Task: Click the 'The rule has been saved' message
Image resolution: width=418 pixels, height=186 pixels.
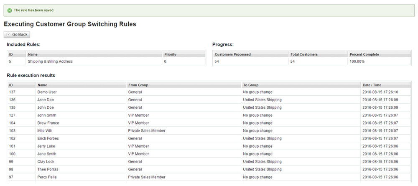Action: point(34,10)
